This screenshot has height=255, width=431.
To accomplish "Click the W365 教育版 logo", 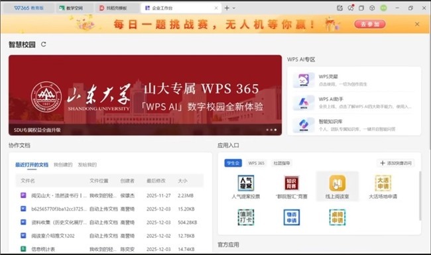I will click(29, 8).
